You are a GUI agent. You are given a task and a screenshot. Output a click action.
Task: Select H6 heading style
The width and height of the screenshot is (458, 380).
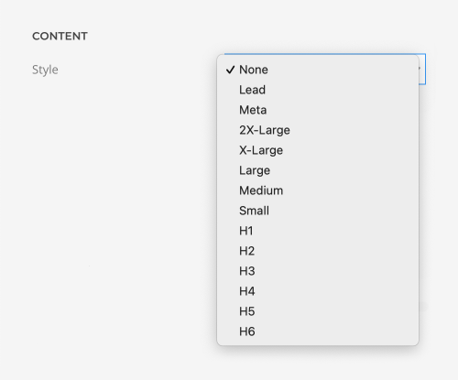pos(318,331)
